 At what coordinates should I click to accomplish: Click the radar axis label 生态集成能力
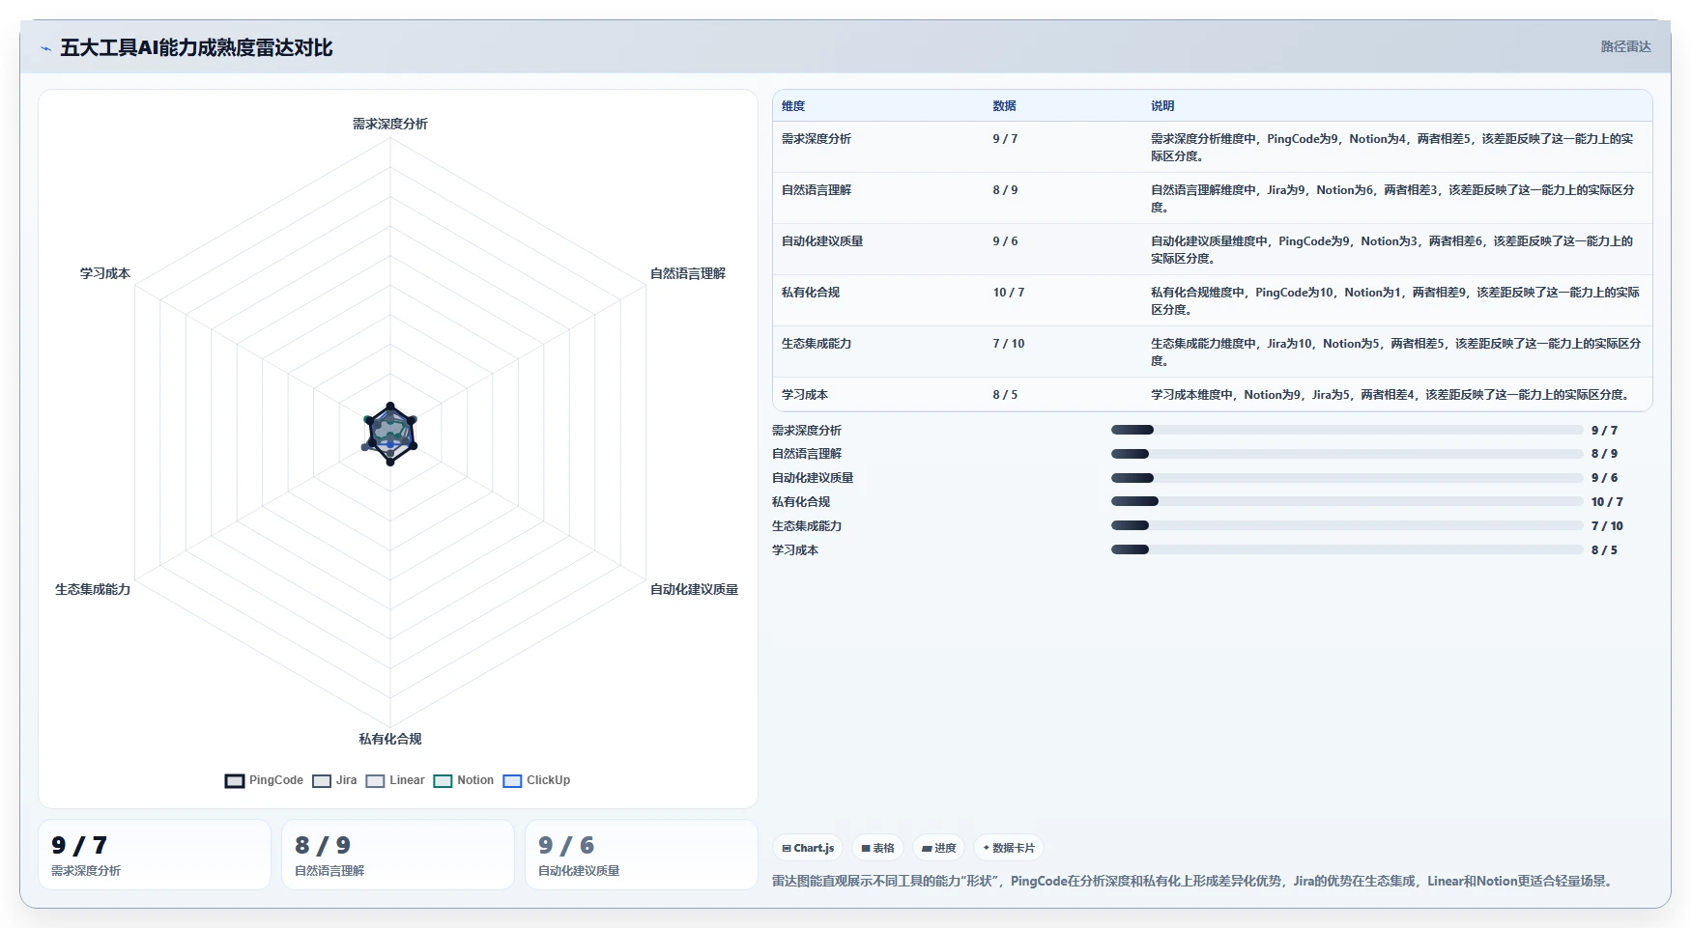[x=93, y=589]
